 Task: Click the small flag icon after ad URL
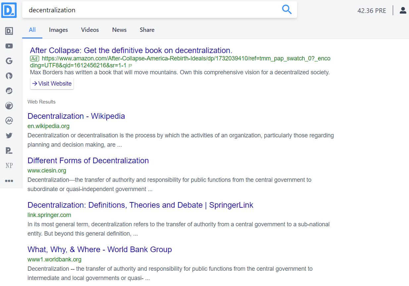(130, 66)
